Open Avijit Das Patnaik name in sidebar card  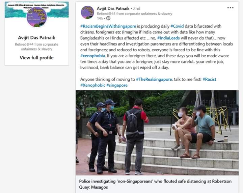(37, 38)
